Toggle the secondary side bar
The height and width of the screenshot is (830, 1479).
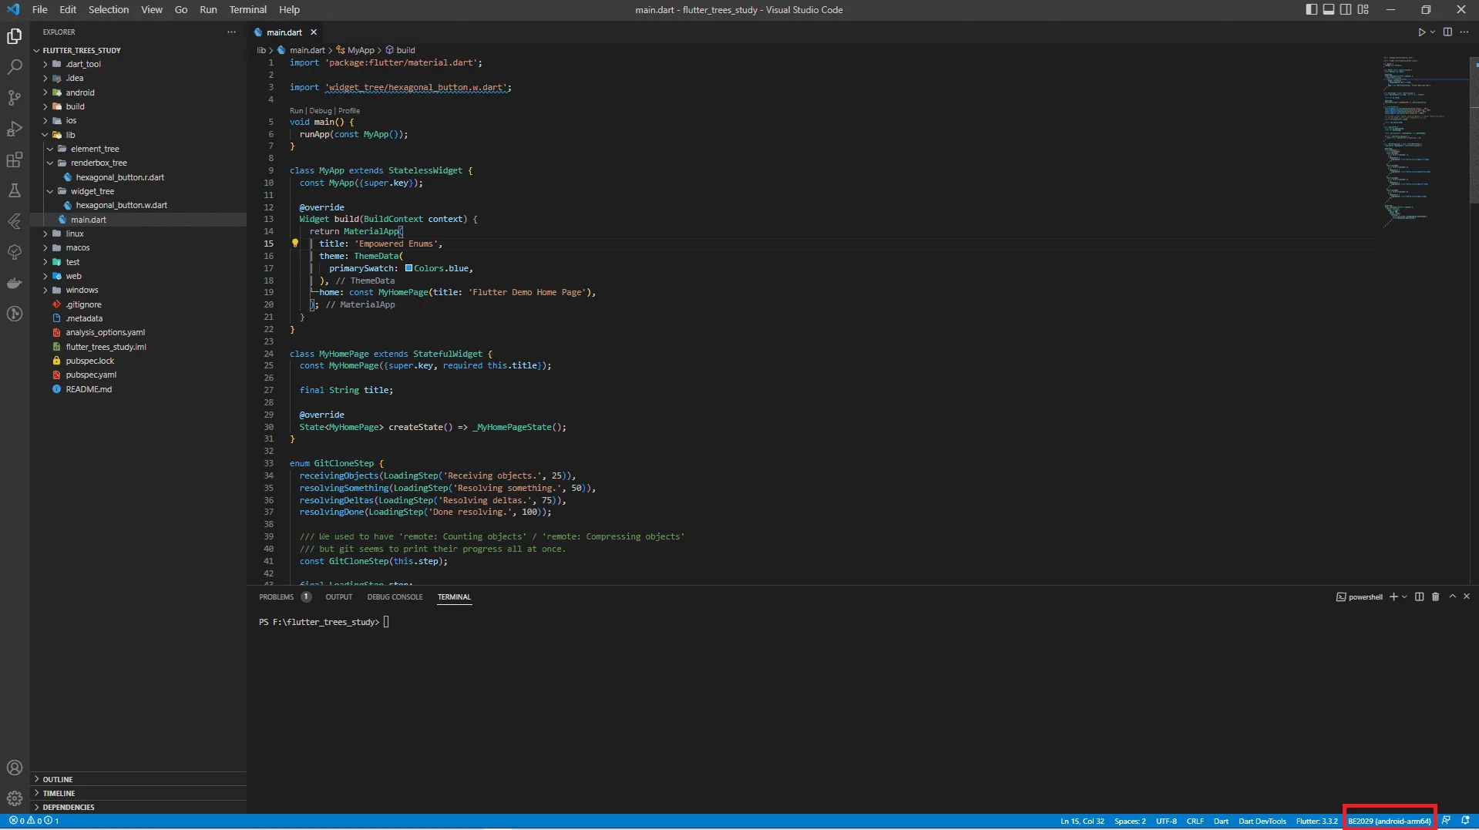tap(1346, 10)
